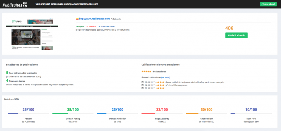
Task: Click the "Calificaciones de otros anunciantes" heading
Action: pos(161,65)
